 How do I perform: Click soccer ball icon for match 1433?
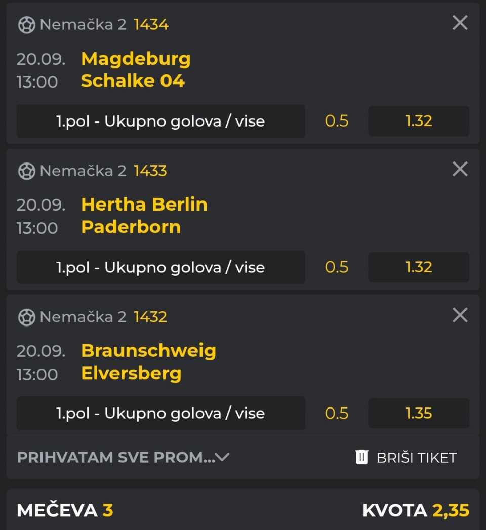tap(26, 171)
